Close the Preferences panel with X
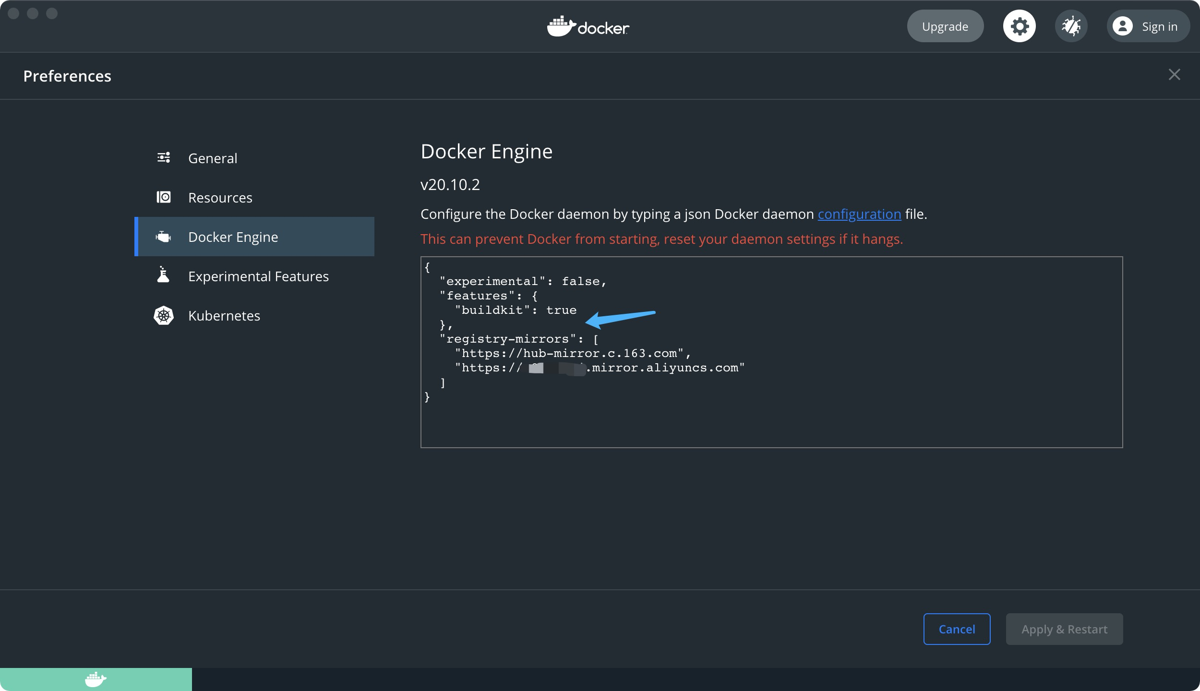This screenshot has width=1200, height=691. pyautogui.click(x=1174, y=74)
